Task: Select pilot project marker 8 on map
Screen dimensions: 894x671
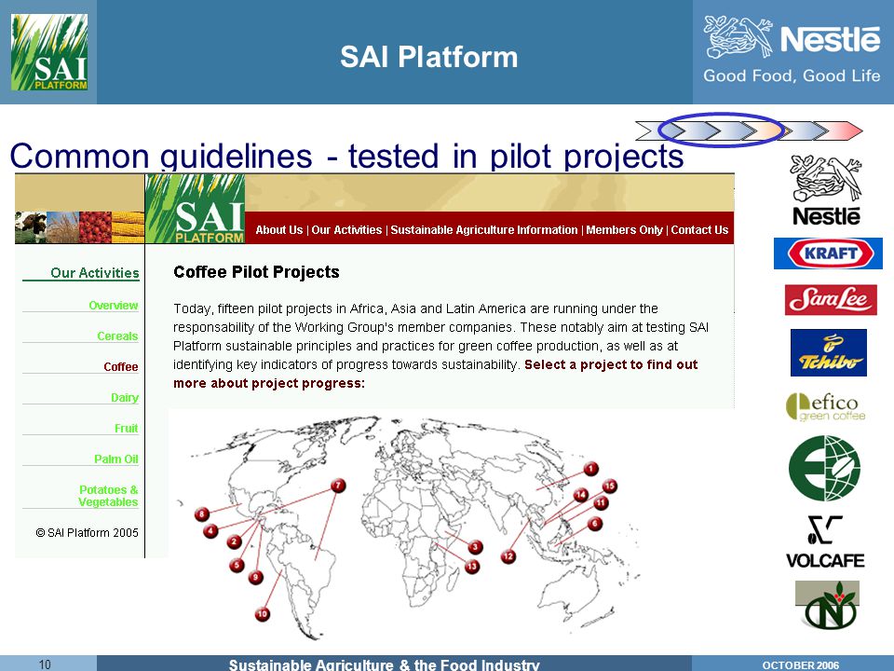Action: (x=202, y=514)
